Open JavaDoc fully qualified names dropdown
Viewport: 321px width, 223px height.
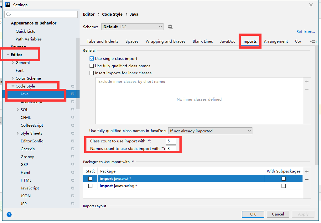(210, 131)
